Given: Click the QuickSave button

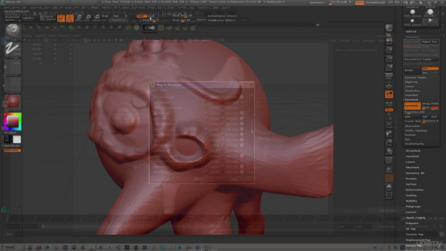Looking at the screenshot, I should click(316, 2).
